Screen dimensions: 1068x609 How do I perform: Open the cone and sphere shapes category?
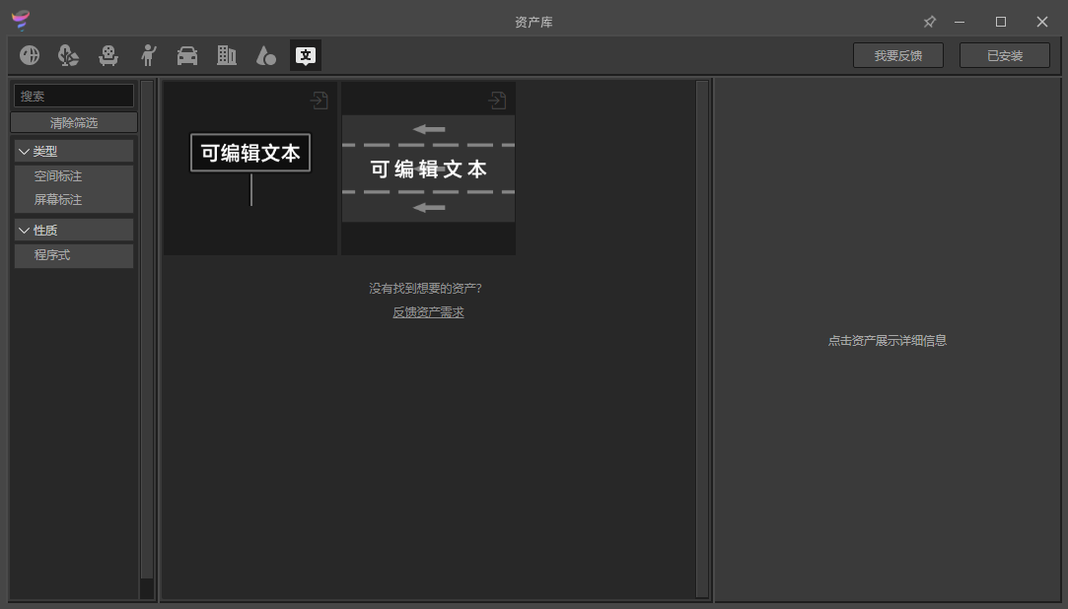pos(266,55)
